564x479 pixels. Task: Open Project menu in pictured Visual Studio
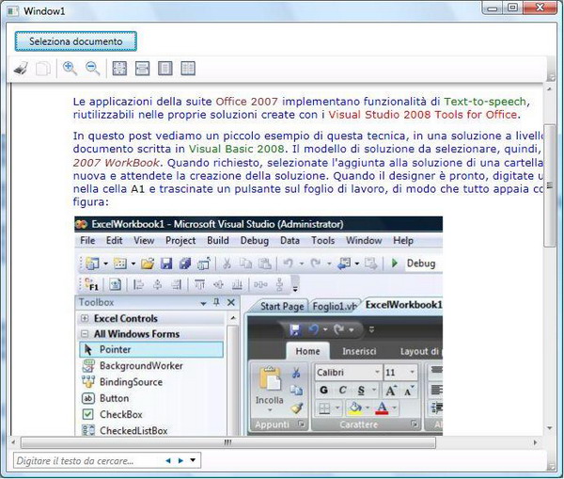click(x=180, y=240)
